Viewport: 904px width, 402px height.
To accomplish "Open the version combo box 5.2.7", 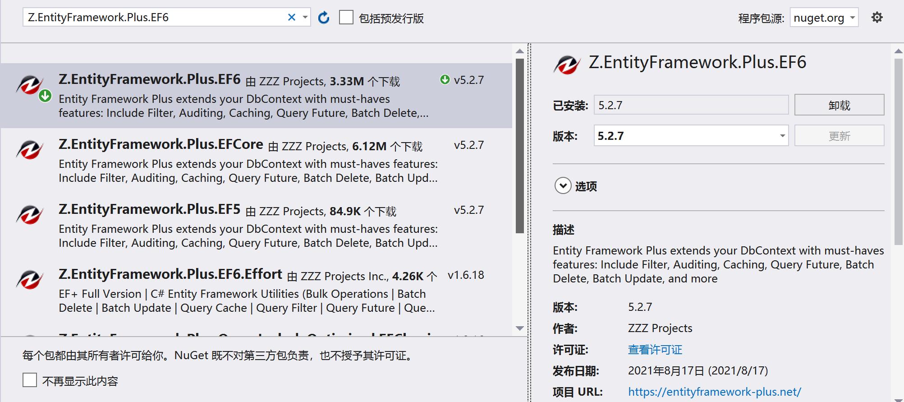I will click(691, 136).
